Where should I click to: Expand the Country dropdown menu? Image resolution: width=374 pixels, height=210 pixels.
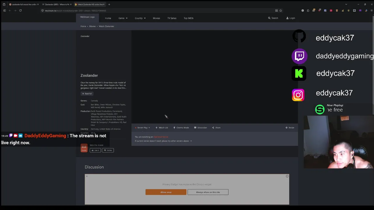click(140, 18)
